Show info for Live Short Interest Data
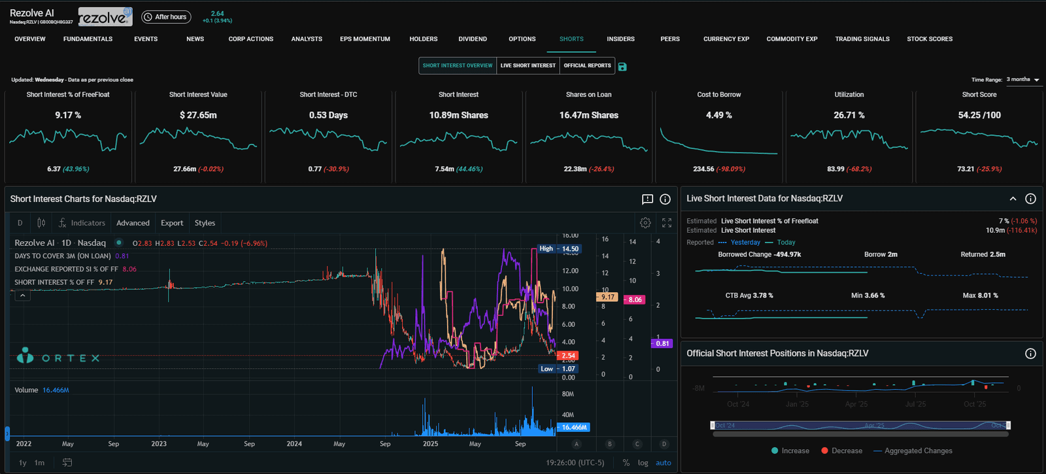 tap(1030, 199)
